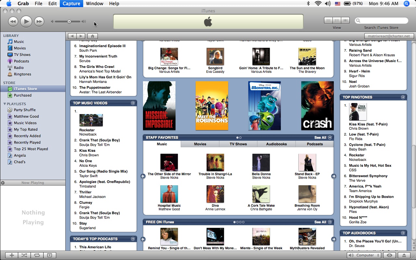Show previous Staff Favorites with left arrow

point(143,176)
